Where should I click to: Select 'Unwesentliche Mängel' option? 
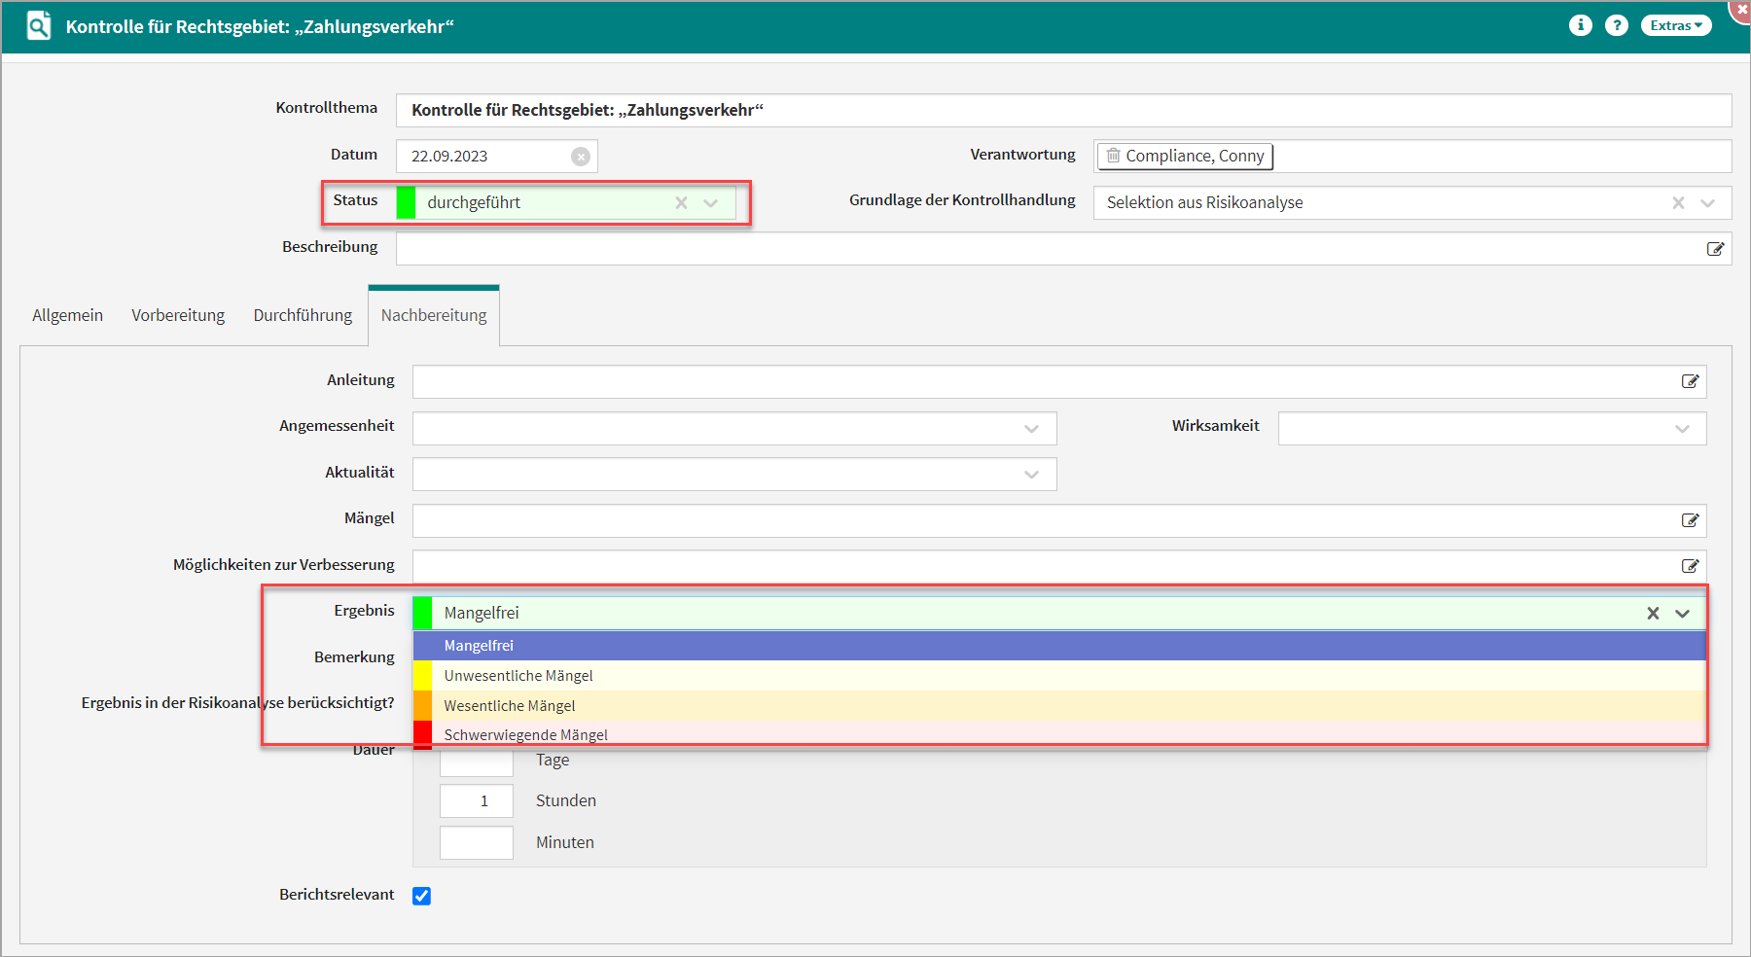[518, 676]
